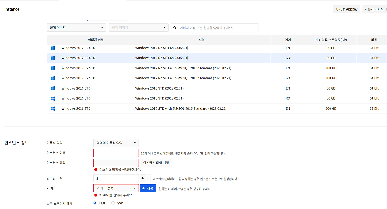Viewport: 387px width, 209px height.
Task: Click the 인스턴스 정보 section heading
Action: 17,143
